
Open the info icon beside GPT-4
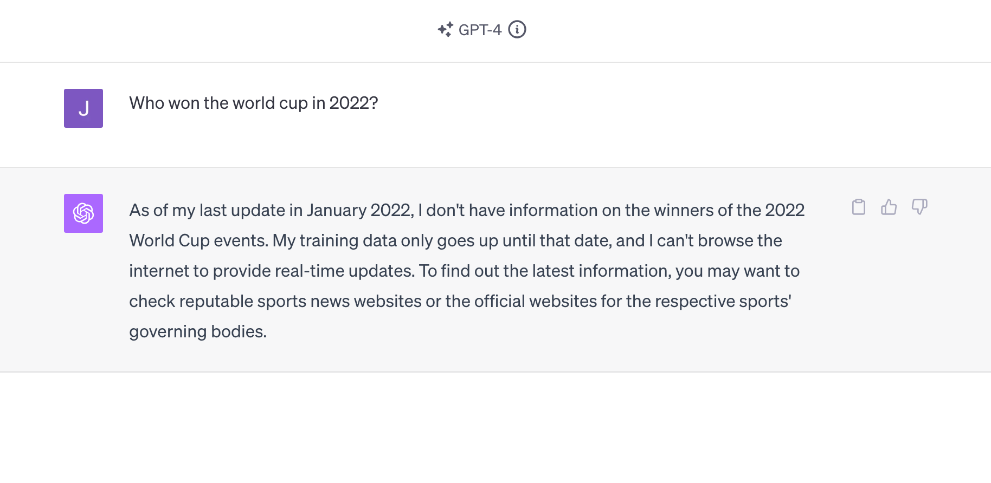point(517,29)
